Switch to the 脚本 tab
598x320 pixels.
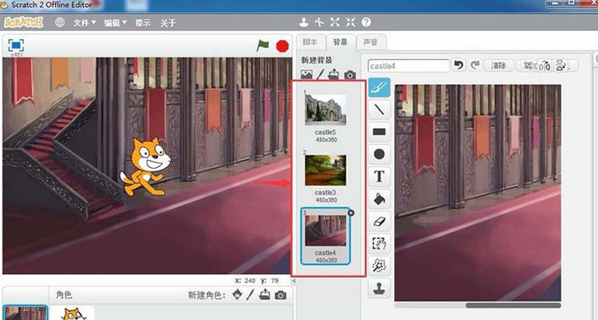click(310, 42)
